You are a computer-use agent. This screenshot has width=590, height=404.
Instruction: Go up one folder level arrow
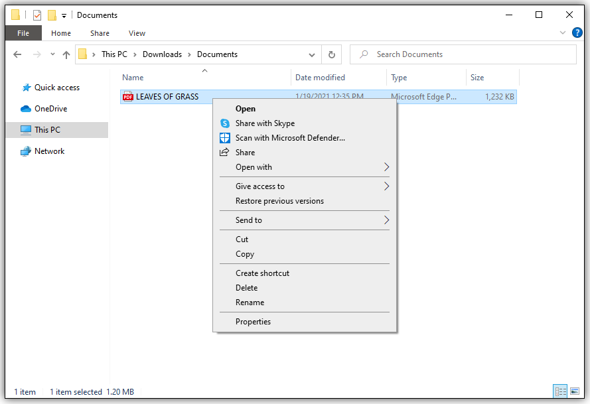pyautogui.click(x=66, y=54)
